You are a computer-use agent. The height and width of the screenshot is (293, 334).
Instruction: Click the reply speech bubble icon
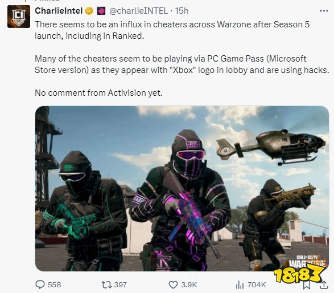40,284
